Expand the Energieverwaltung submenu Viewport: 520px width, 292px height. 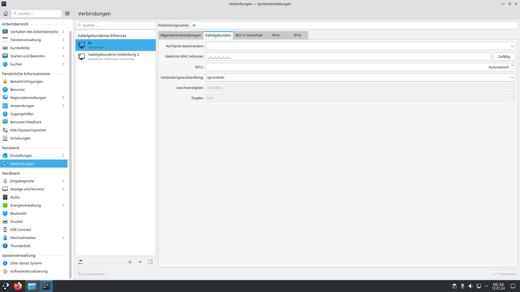click(63, 205)
